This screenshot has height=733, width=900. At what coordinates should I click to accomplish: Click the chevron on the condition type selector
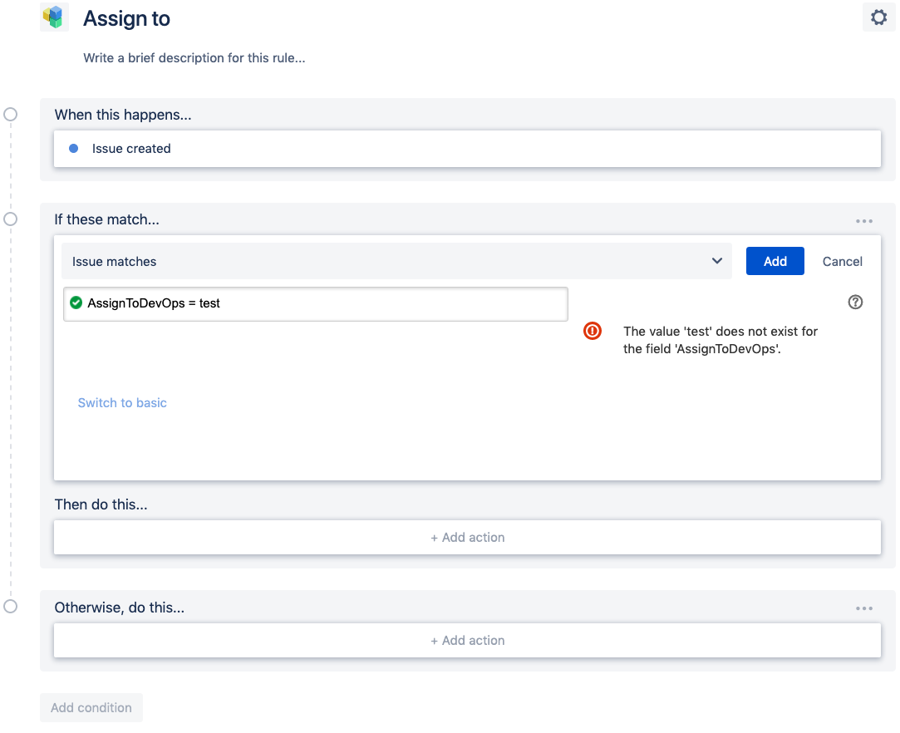(x=717, y=261)
